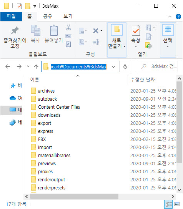Select This PC in sidebar
The image size is (183, 209).
13,110
